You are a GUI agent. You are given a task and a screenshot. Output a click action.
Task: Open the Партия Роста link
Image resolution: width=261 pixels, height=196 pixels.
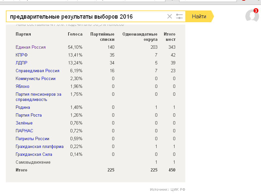pyautogui.click(x=29, y=115)
